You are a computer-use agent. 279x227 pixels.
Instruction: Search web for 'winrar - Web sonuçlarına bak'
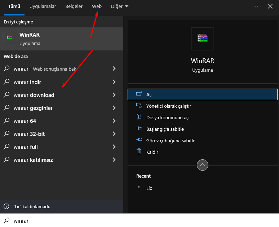click(x=62, y=69)
